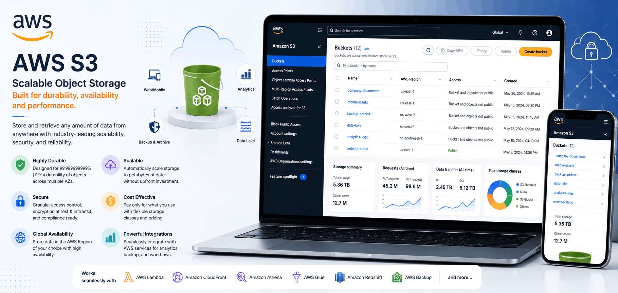The image size is (618, 293).
Task: Open the Info link beside Buckets
Action: coord(367,49)
